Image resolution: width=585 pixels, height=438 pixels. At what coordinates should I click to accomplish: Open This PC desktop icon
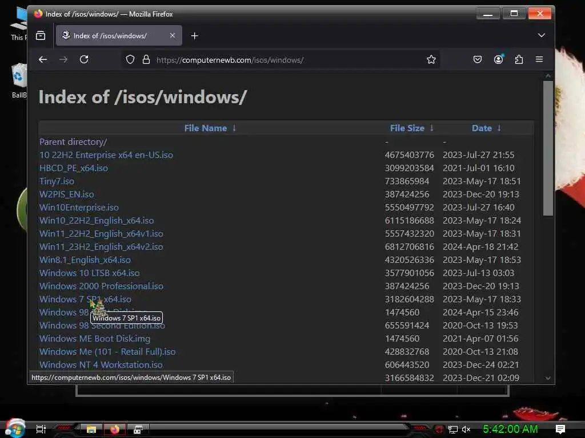[x=19, y=23]
